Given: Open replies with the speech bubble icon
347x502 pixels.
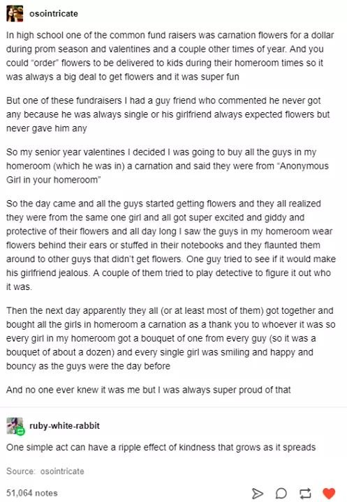Looking at the screenshot, I should [x=281, y=494].
